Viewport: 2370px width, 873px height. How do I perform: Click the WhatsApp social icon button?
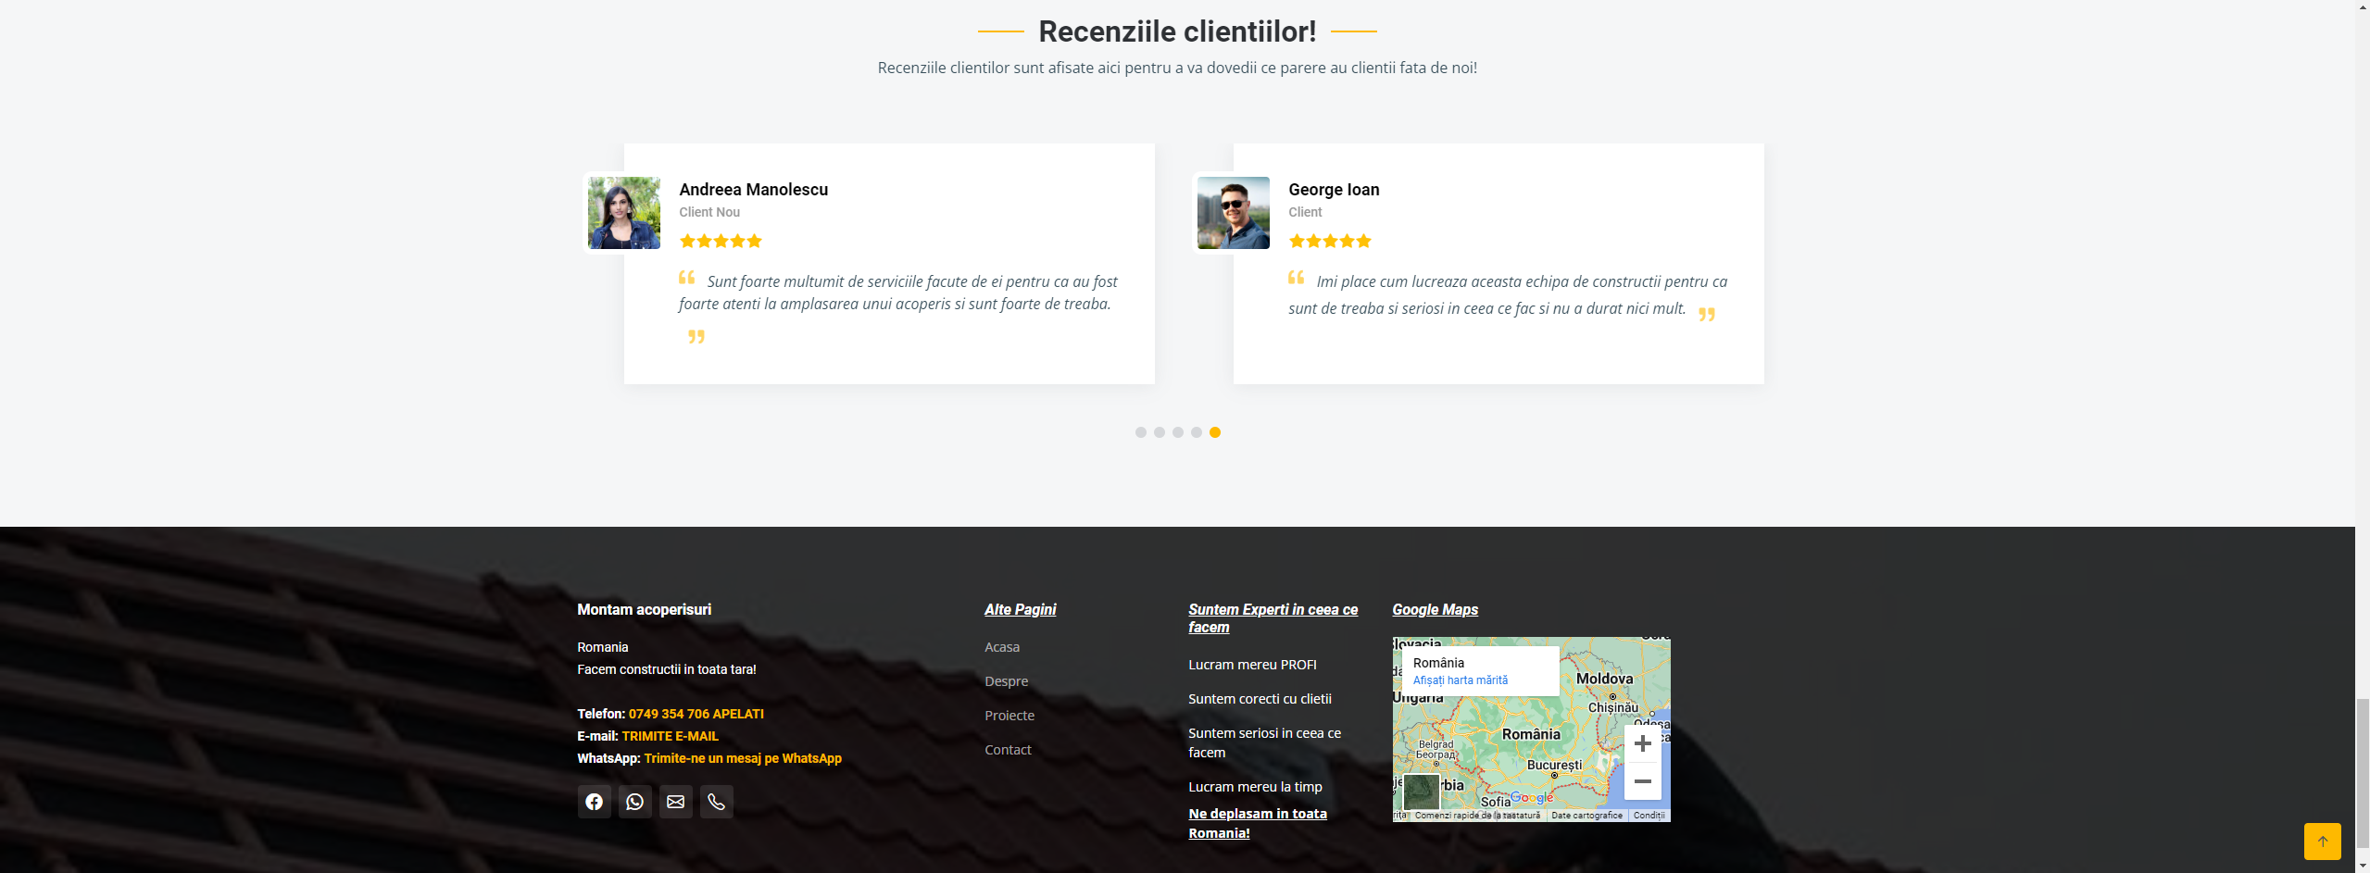(x=634, y=802)
